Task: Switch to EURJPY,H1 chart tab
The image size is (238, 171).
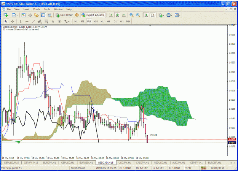Action: [50, 163]
